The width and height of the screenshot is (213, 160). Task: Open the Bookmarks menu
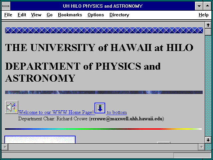pos(70,15)
